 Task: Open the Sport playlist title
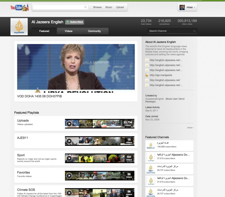pos(21,155)
